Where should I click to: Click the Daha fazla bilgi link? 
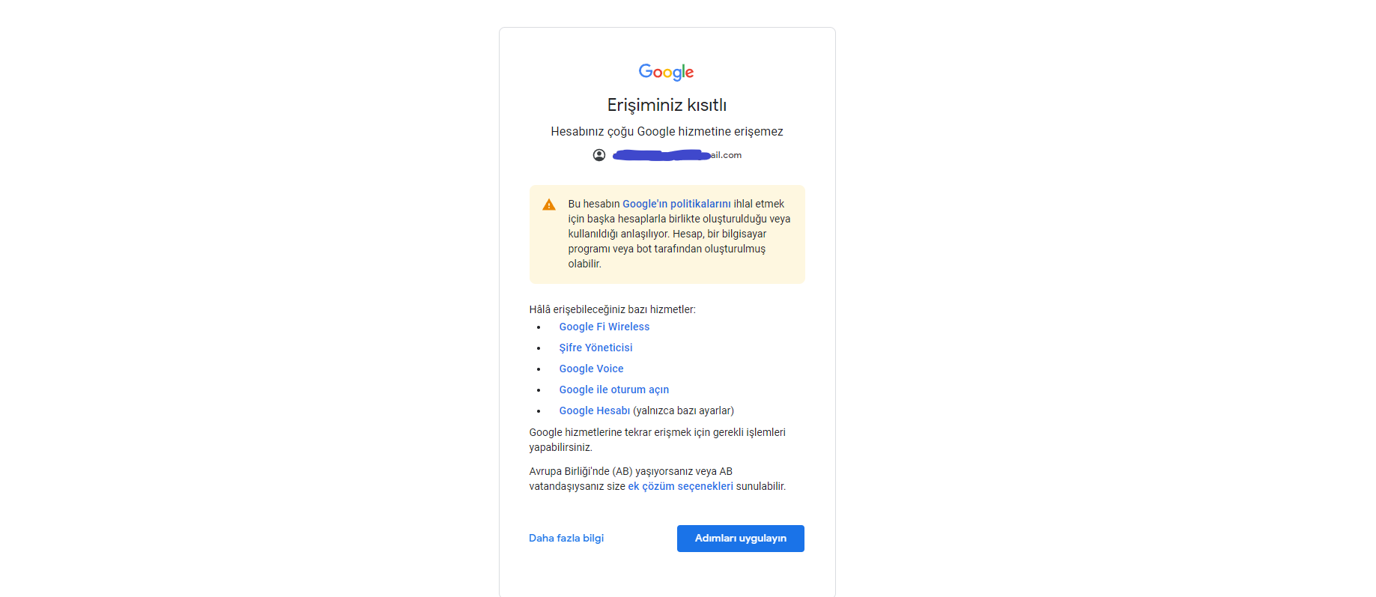tap(566, 538)
